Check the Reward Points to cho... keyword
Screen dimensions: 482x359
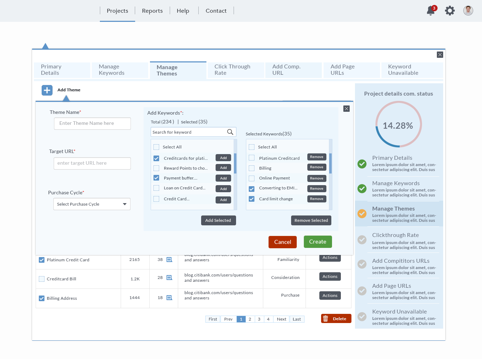[156, 168]
